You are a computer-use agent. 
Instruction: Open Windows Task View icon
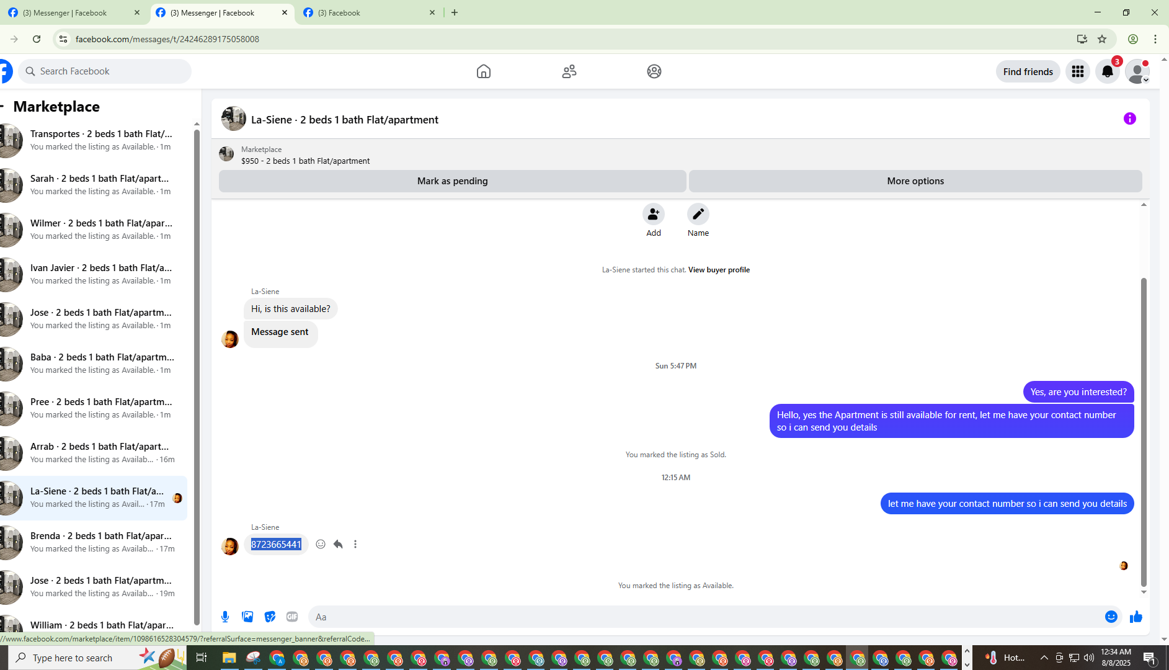click(x=202, y=658)
